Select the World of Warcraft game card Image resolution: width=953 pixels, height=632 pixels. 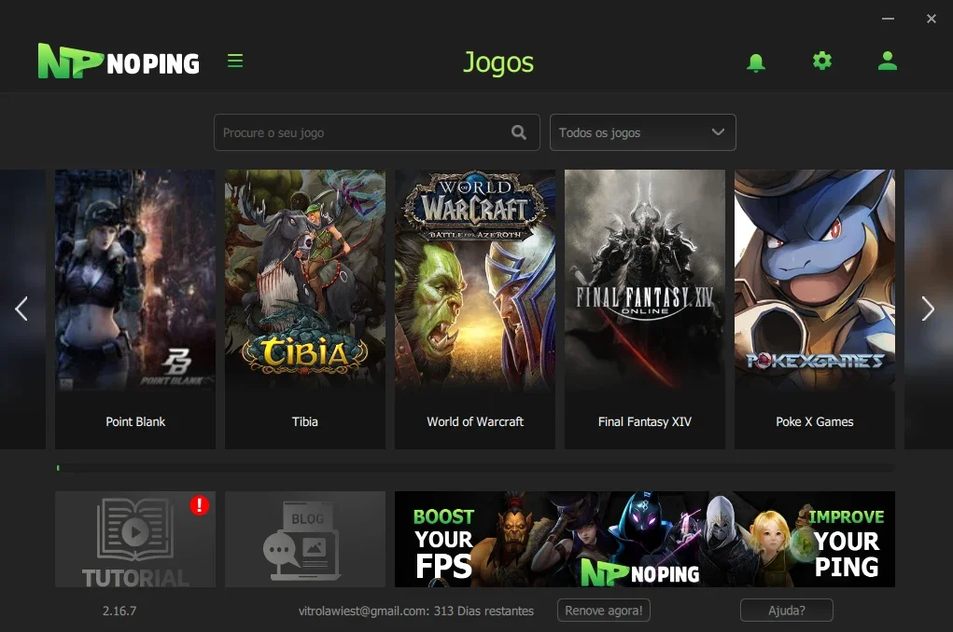(x=475, y=309)
